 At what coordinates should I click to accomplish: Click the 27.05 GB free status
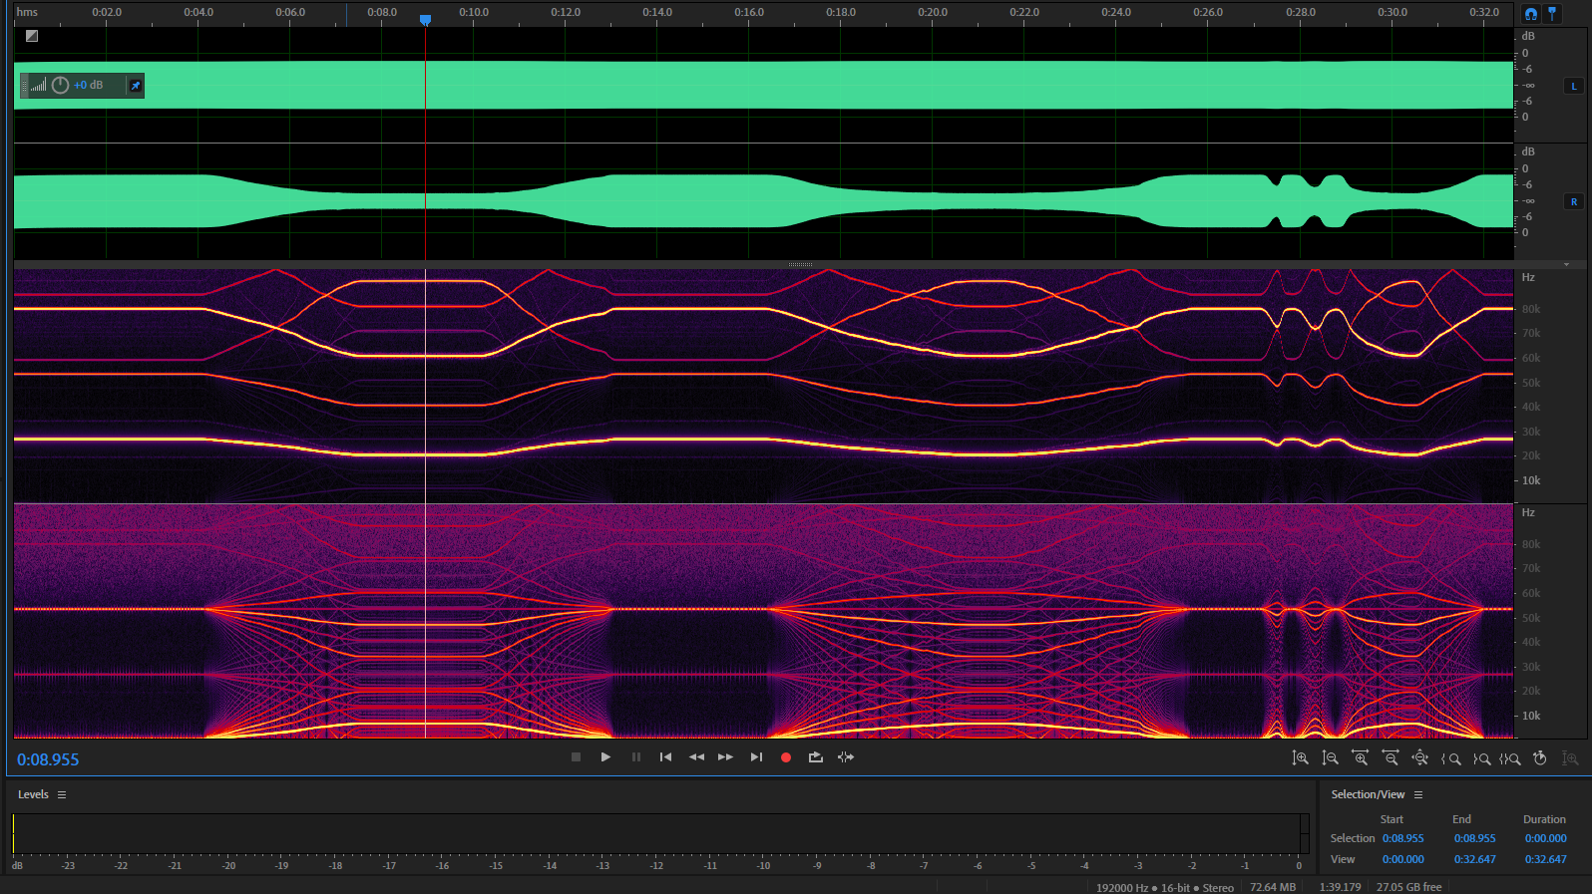pos(1408,887)
